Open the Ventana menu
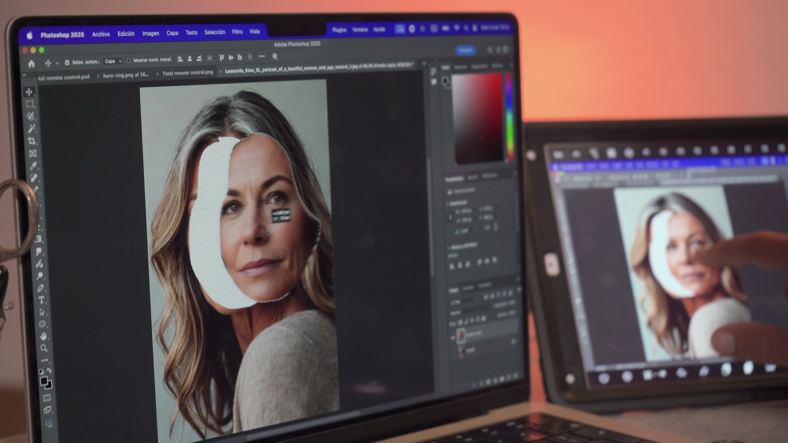788x443 pixels. click(360, 30)
